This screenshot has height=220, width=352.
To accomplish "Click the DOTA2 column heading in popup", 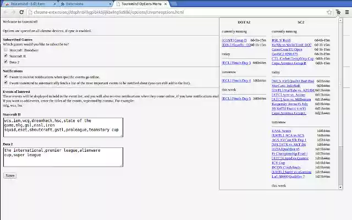I will coord(244,22).
